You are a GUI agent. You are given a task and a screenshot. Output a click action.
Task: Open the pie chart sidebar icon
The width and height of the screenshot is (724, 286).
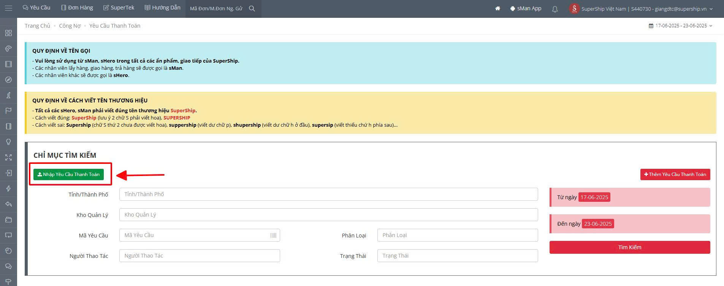click(8, 251)
